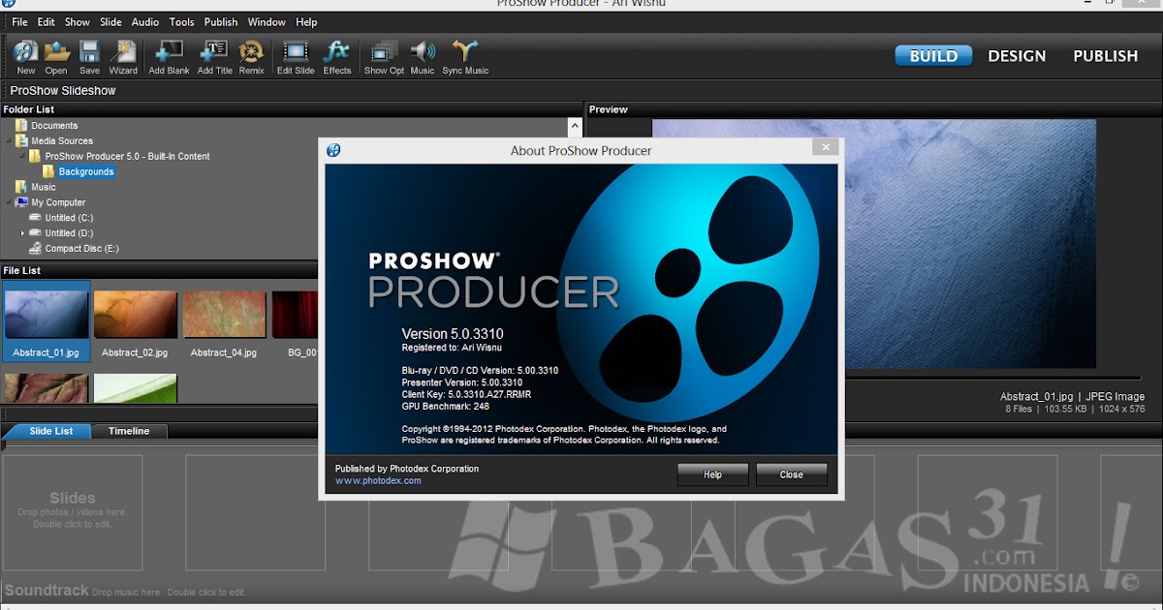This screenshot has height=610, width=1163.
Task: Click the Remix toolbar icon
Action: pyautogui.click(x=251, y=57)
